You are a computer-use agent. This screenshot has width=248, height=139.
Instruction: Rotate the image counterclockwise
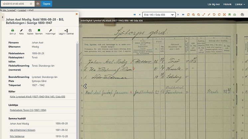tap(214, 15)
